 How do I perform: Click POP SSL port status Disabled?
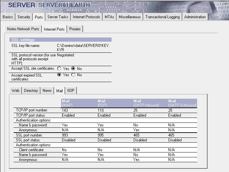click(x=104, y=140)
